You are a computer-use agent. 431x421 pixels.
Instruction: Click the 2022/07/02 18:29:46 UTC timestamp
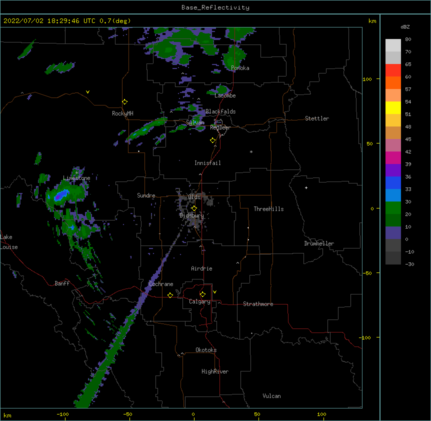pos(49,21)
